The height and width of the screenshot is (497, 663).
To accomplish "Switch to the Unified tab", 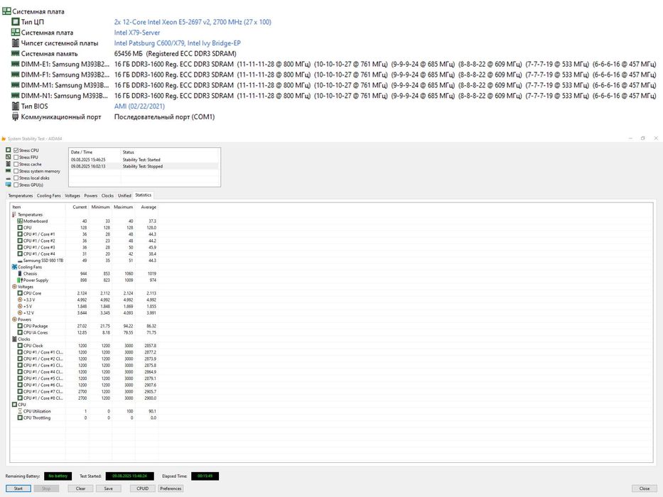I will [x=124, y=196].
